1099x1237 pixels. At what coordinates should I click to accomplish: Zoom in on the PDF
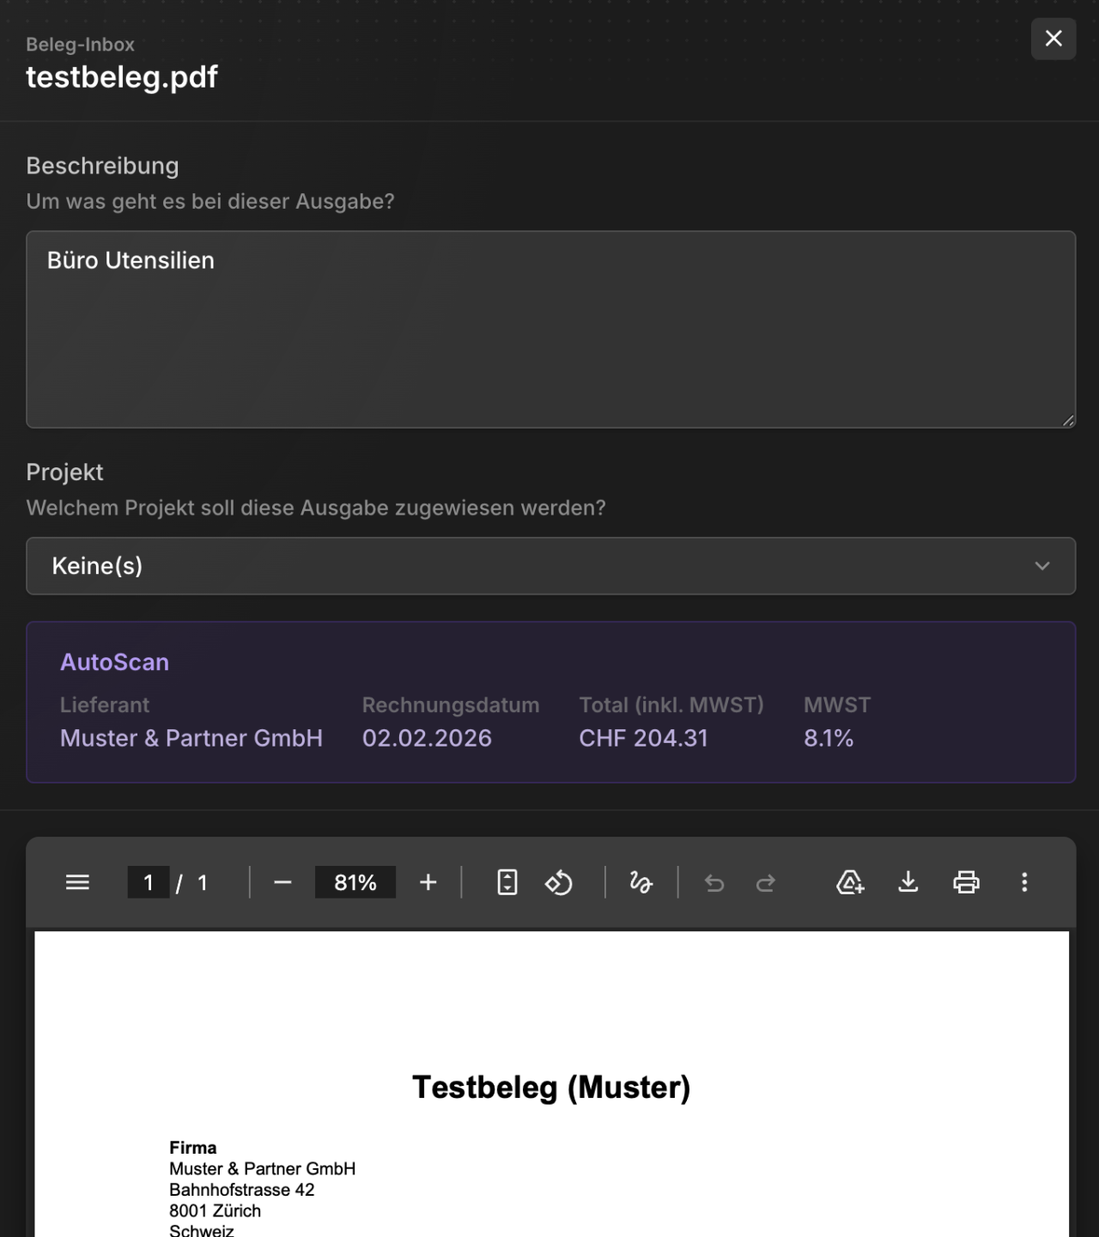tap(428, 882)
